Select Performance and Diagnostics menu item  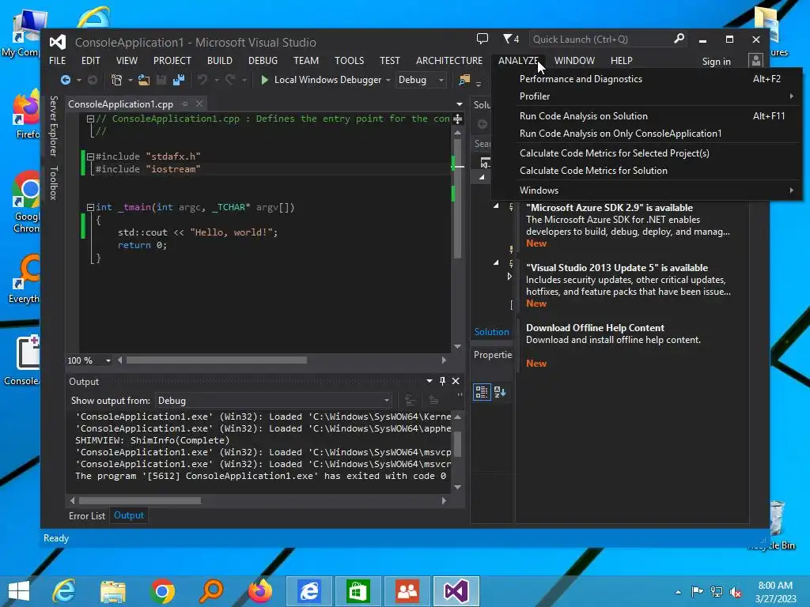coord(646,79)
